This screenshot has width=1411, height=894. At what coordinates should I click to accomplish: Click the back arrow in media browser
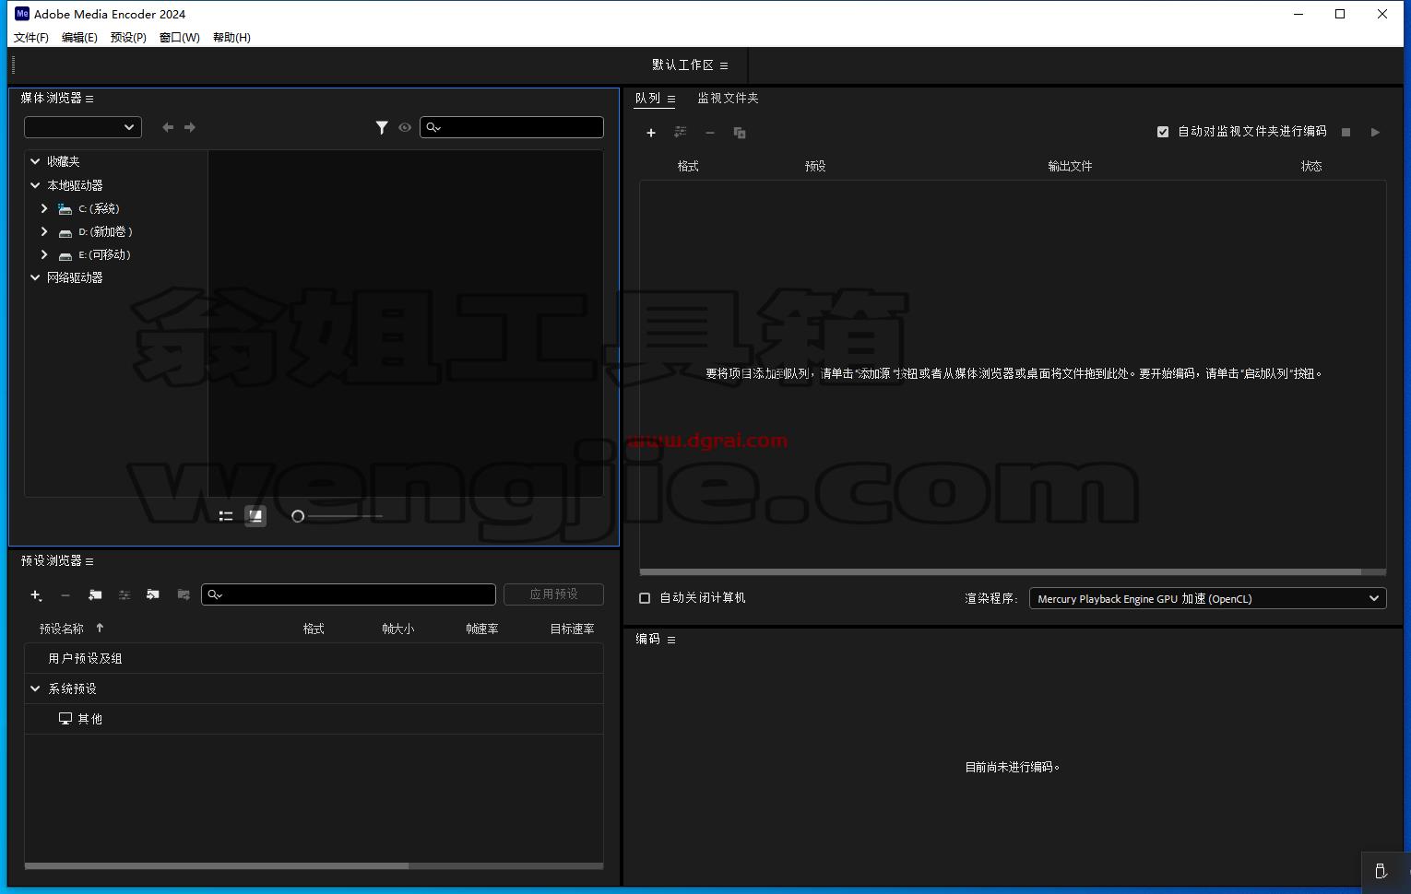click(x=168, y=127)
